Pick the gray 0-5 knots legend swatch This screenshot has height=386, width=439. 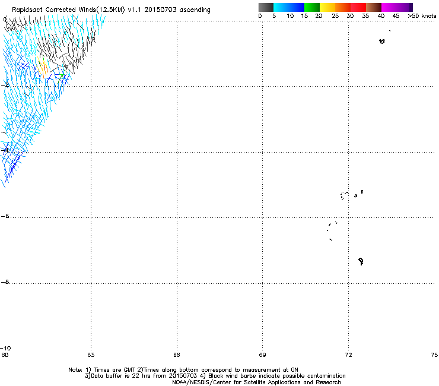(266, 7)
